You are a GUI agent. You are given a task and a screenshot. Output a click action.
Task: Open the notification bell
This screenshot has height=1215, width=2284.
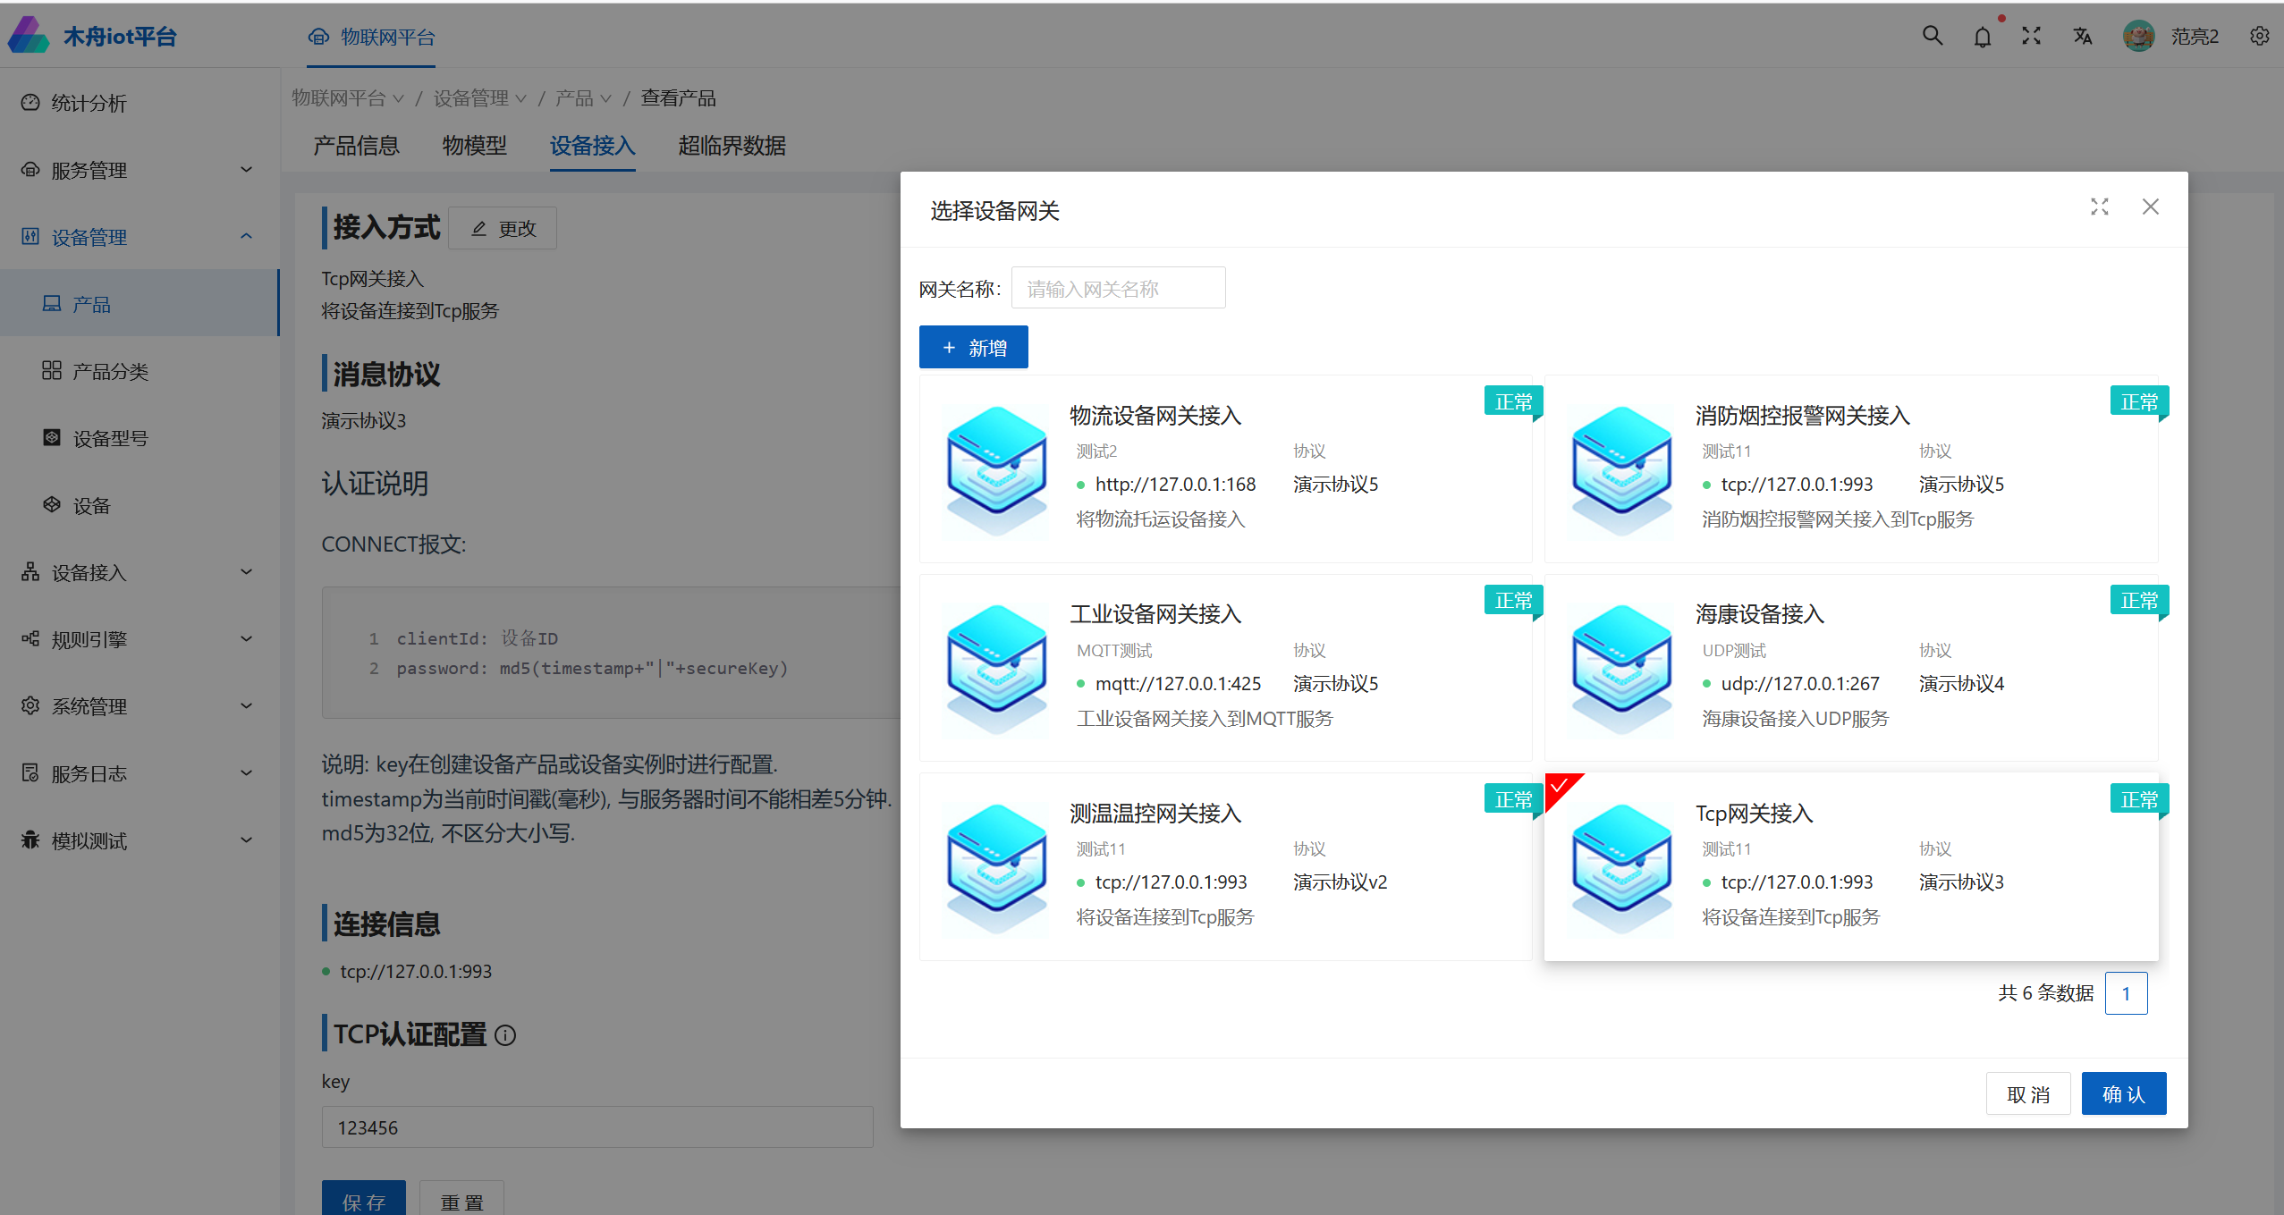point(1982,37)
